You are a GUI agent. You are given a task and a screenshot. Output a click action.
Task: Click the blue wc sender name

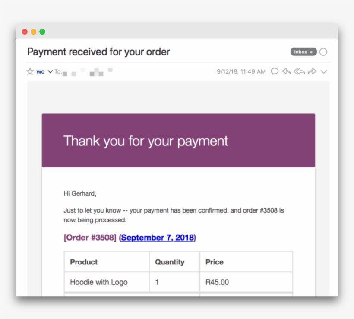tap(40, 71)
